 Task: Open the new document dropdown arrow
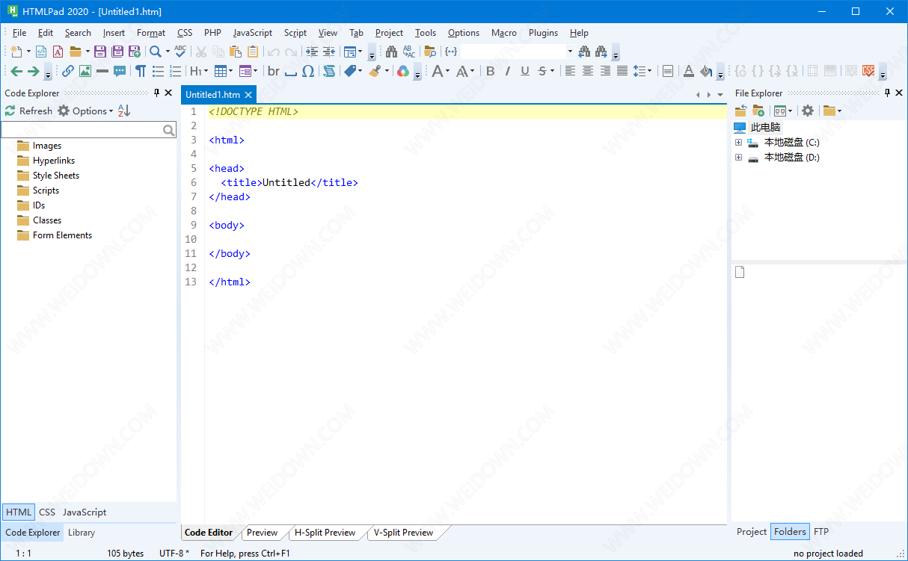28,52
